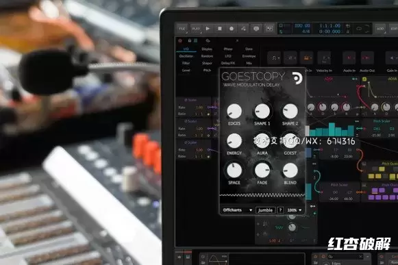Image resolution: width=398 pixels, height=265 pixels.
Task: Open the ADD menu in top bar
Action: [380, 29]
